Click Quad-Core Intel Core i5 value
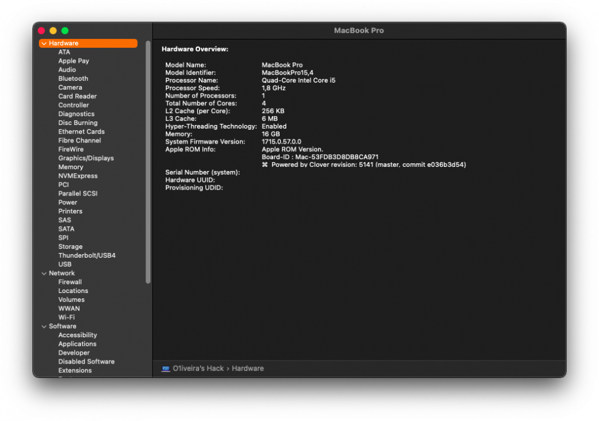 tap(298, 80)
